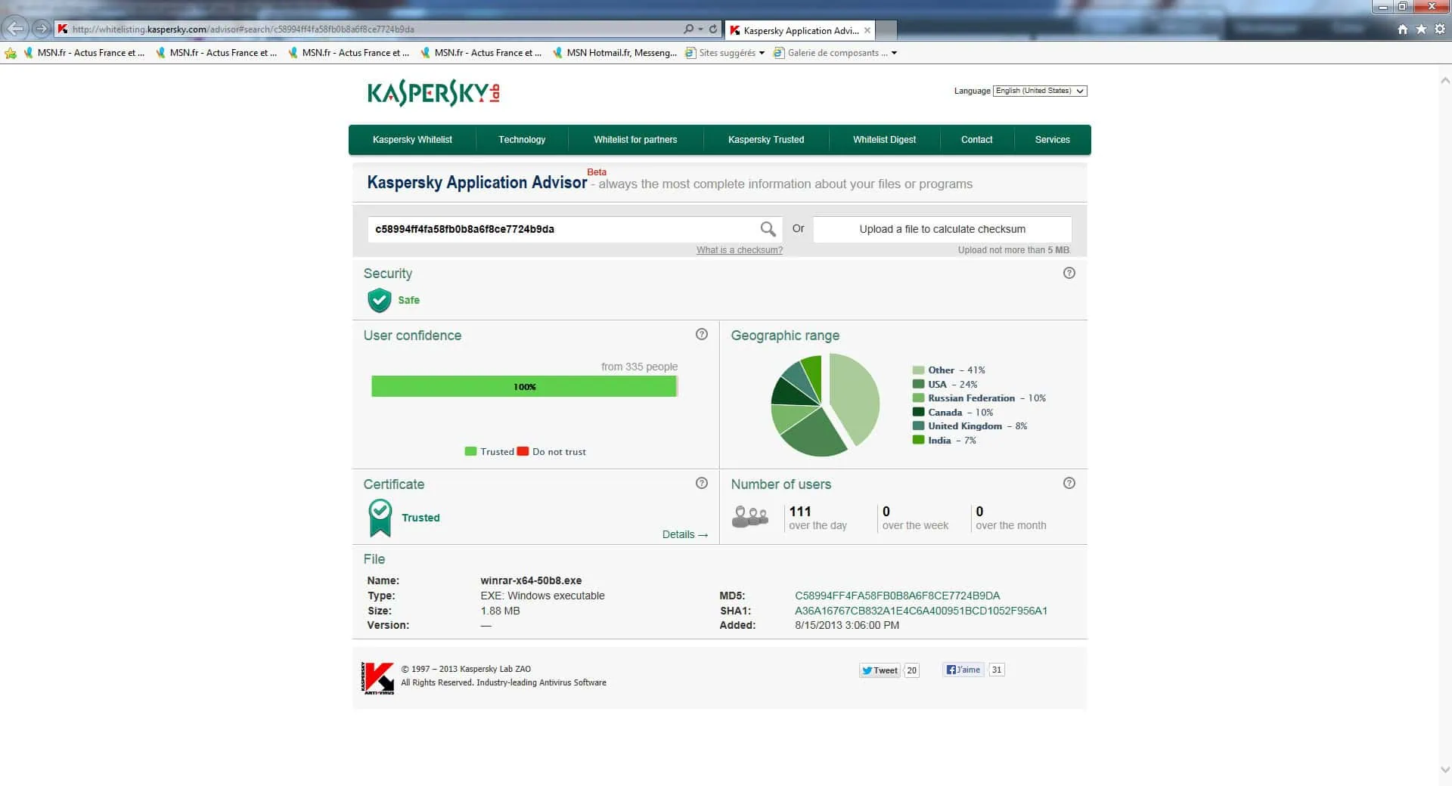This screenshot has width=1452, height=786.
Task: Click the Kaspersky Lab logo
Action: coord(433,93)
